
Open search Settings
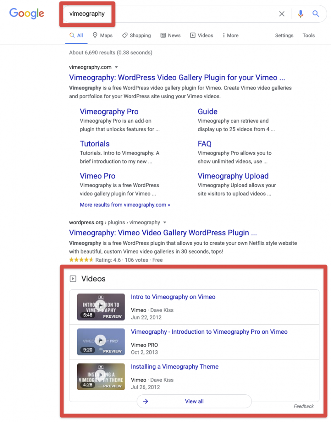[284, 35]
